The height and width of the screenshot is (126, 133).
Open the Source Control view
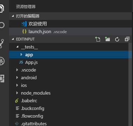(x=2, y=44)
